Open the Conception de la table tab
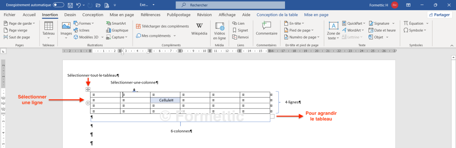This screenshot has height=148, width=456. tap(277, 15)
